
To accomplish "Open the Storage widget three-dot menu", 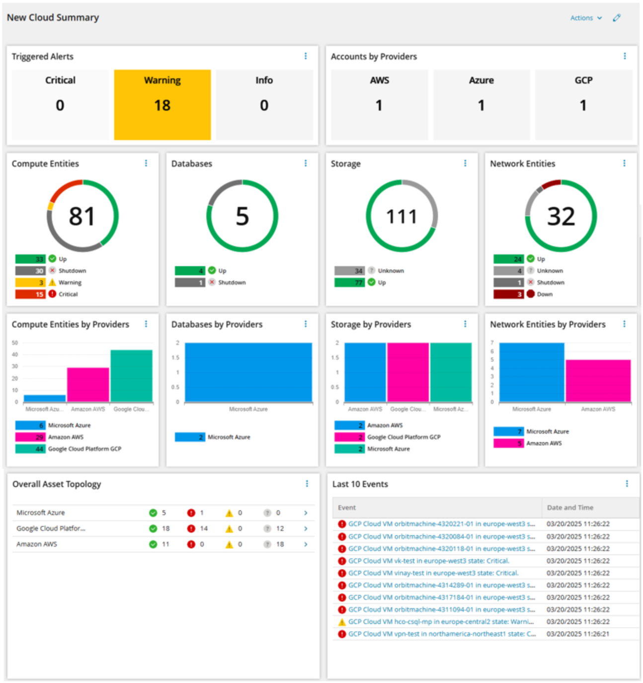I will 465,163.
